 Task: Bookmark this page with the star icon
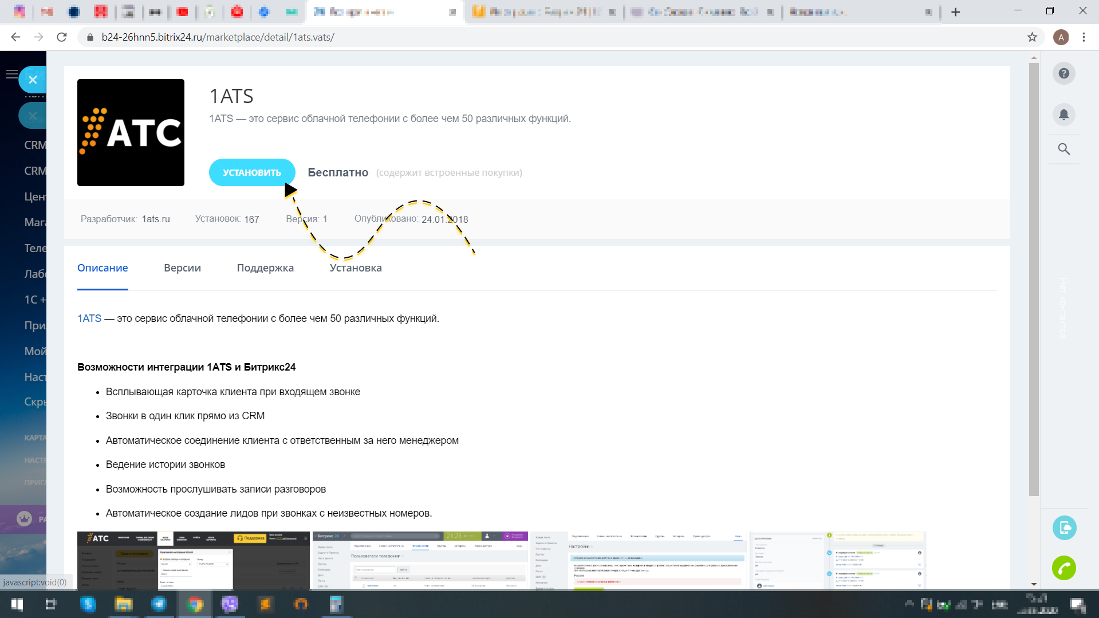pos(1032,37)
